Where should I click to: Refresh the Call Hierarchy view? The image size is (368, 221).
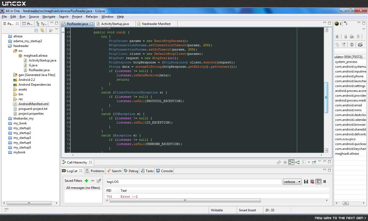click(x=279, y=162)
